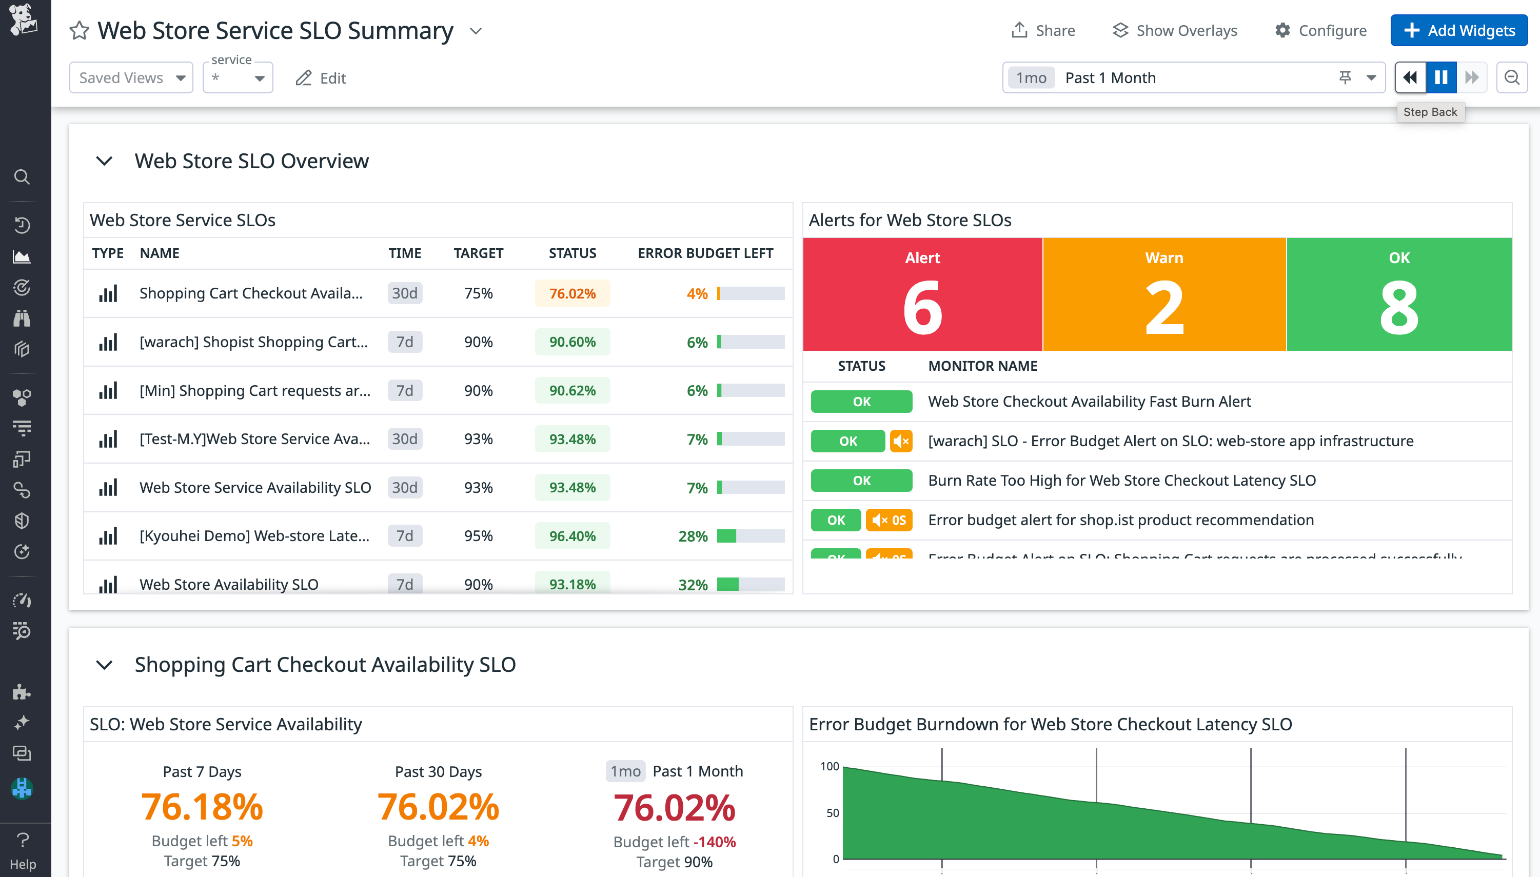The width and height of the screenshot is (1540, 877).
Task: Open the Search icon in the sidebar
Action: click(22, 176)
